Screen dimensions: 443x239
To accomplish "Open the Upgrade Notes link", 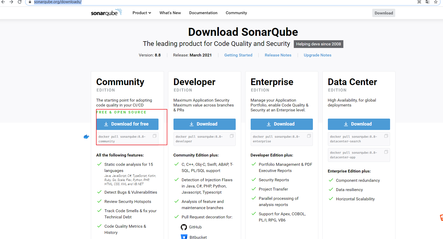I will pos(318,55).
